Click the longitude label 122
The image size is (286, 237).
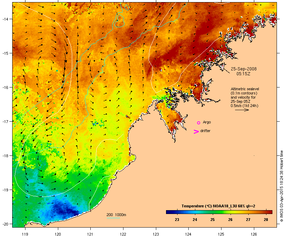pyautogui.click(x=123, y=234)
